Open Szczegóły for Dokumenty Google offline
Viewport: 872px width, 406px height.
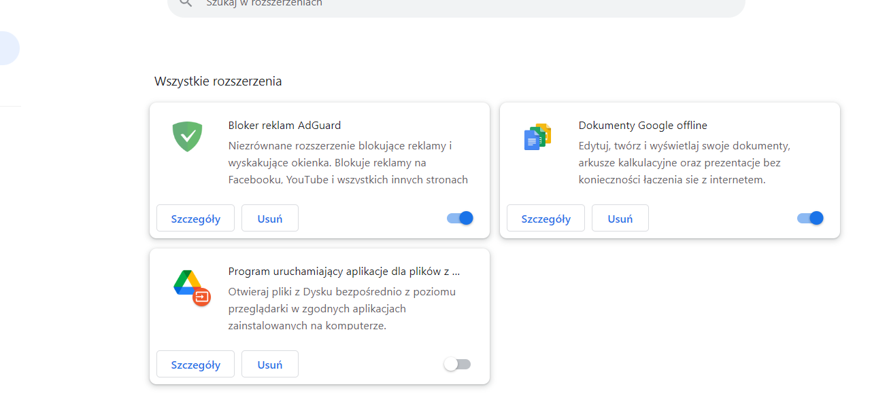point(546,218)
